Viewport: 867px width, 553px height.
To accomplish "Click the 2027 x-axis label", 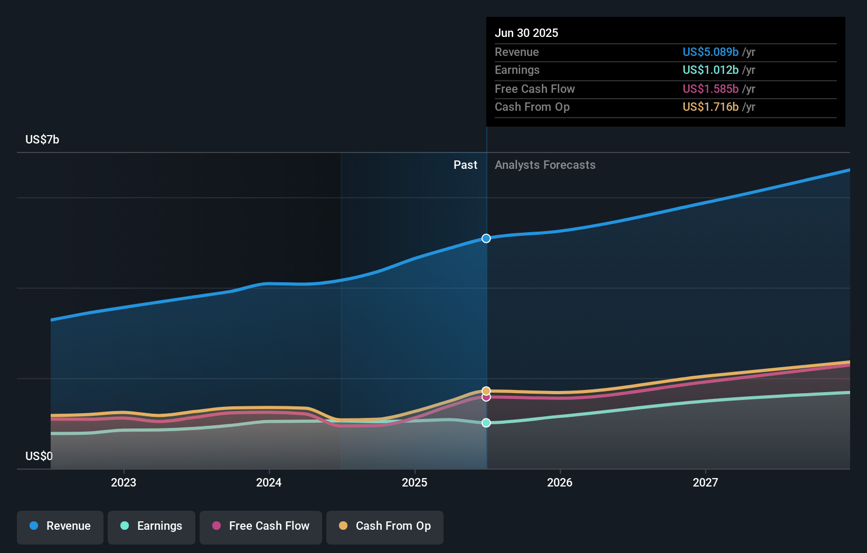I will (705, 482).
